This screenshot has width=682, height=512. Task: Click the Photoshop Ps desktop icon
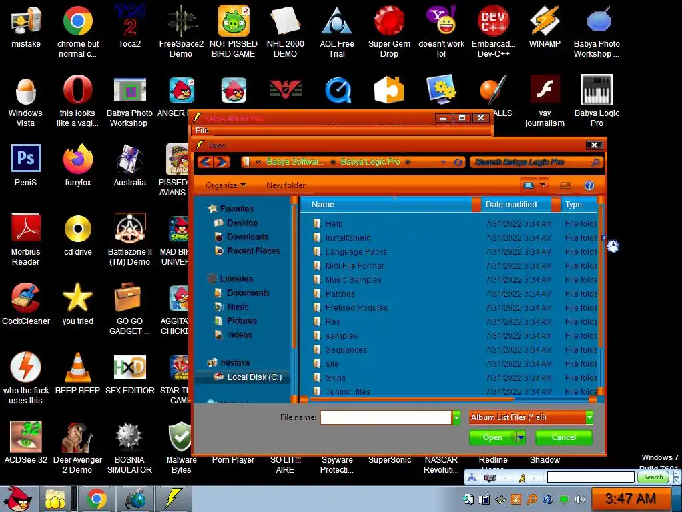click(26, 165)
